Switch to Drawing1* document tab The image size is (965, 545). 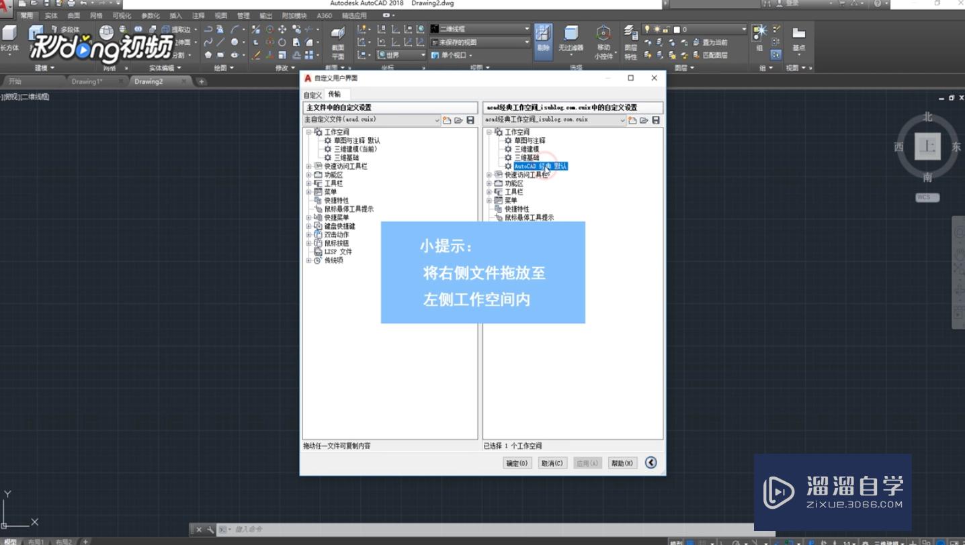(87, 81)
